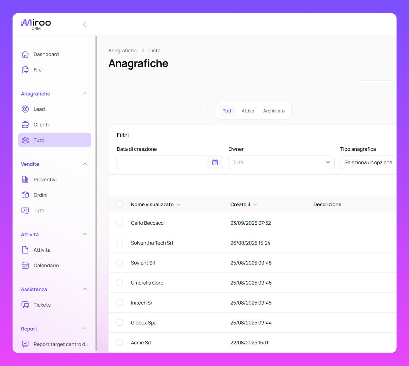Collapse the Vendite sidebar section
This screenshot has width=409, height=366.
point(85,164)
